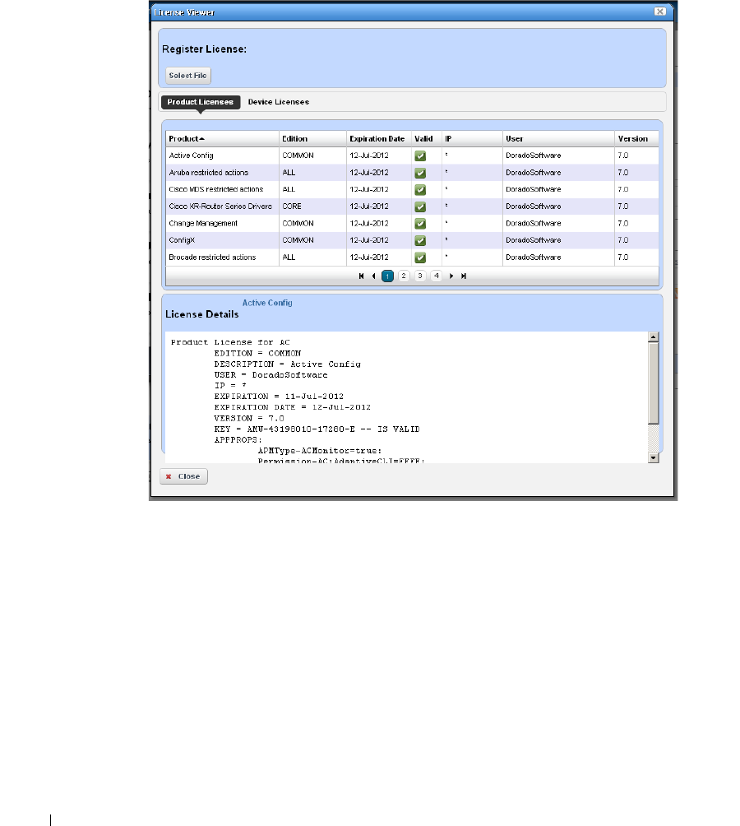
Task: Click valid checkmark for Change Management
Action: pos(420,223)
